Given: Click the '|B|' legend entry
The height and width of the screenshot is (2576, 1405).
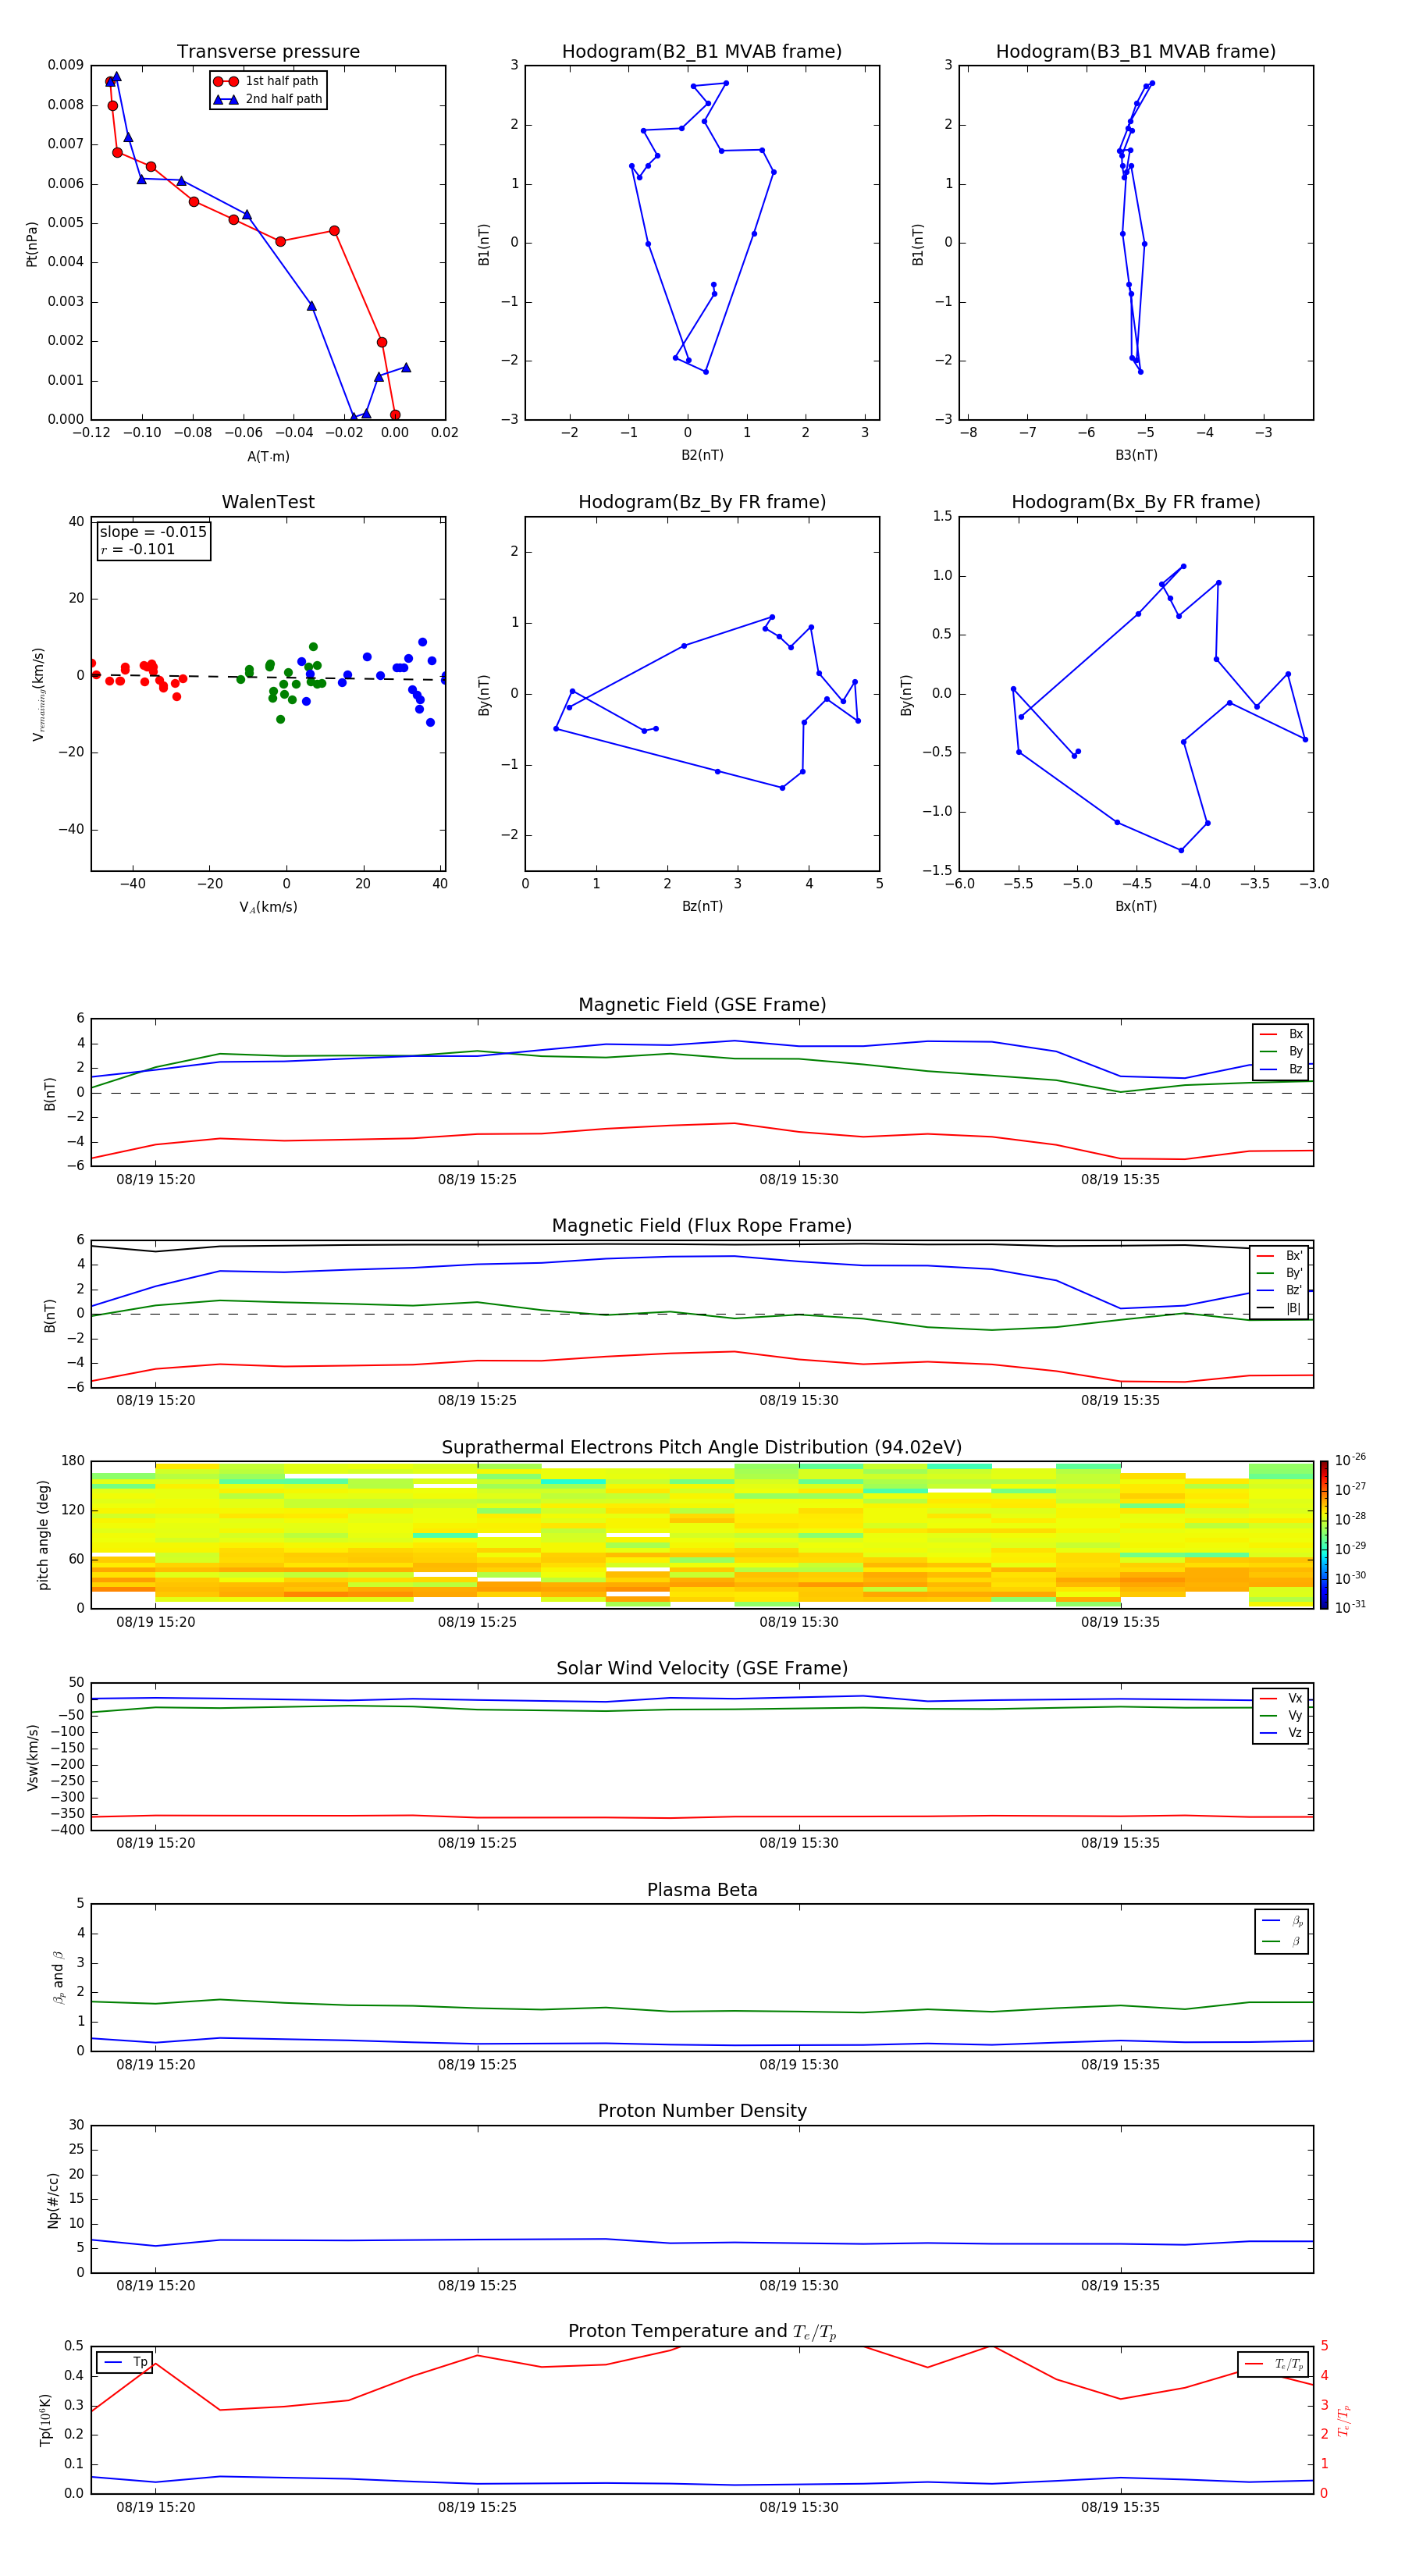Looking at the screenshot, I should pos(1279,1308).
